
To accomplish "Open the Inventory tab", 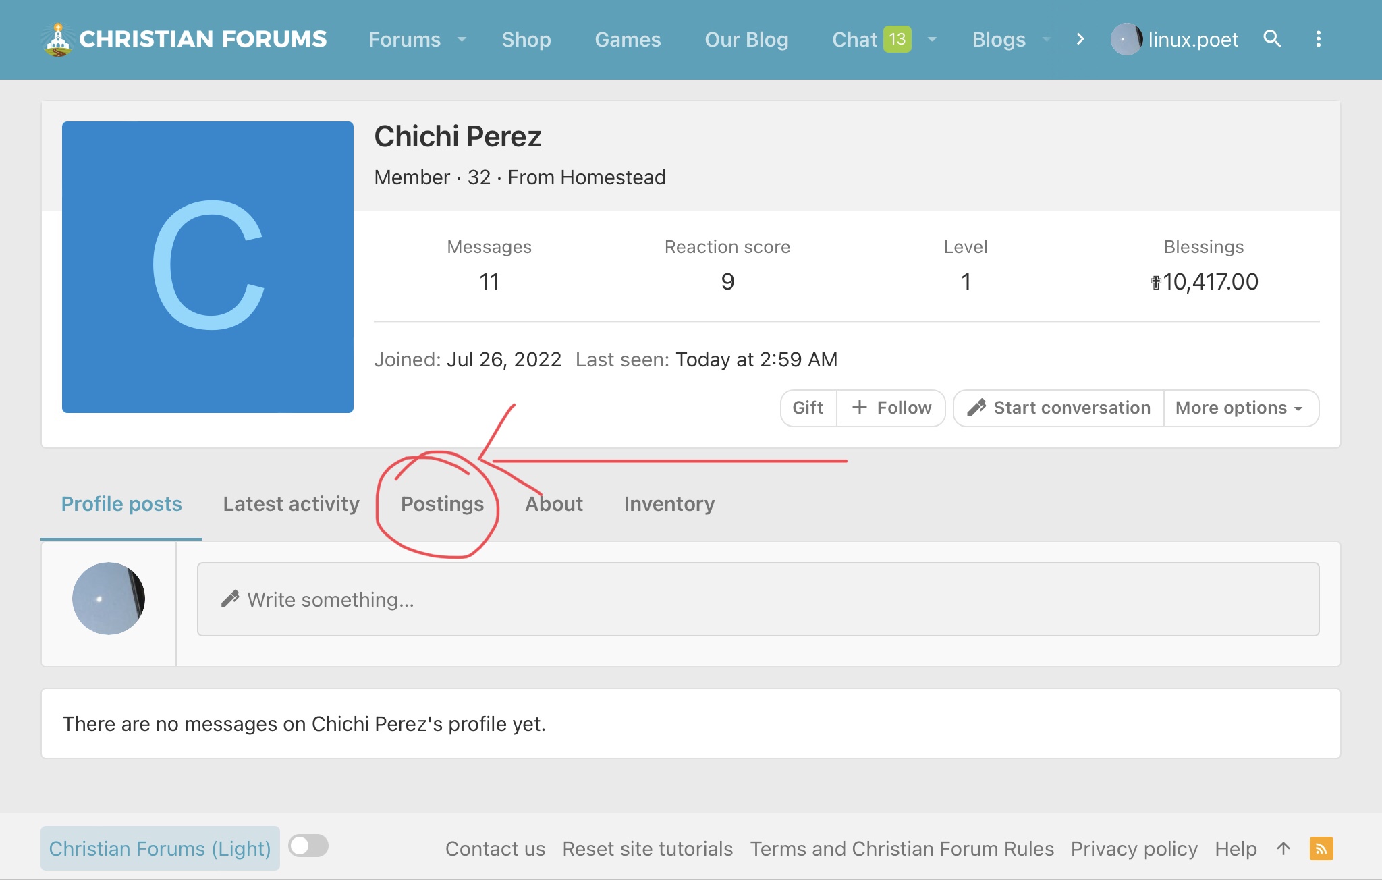I will pyautogui.click(x=669, y=504).
